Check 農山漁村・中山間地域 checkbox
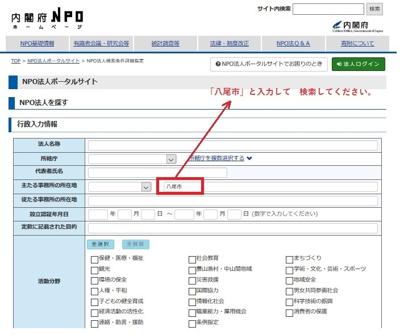The width and height of the screenshot is (400, 335). (192, 270)
